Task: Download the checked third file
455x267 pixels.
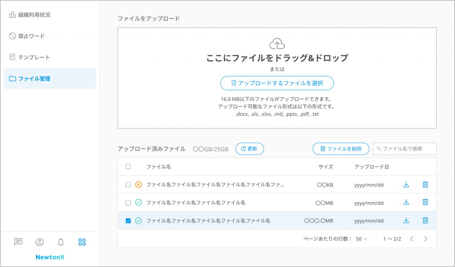Action: point(406,220)
